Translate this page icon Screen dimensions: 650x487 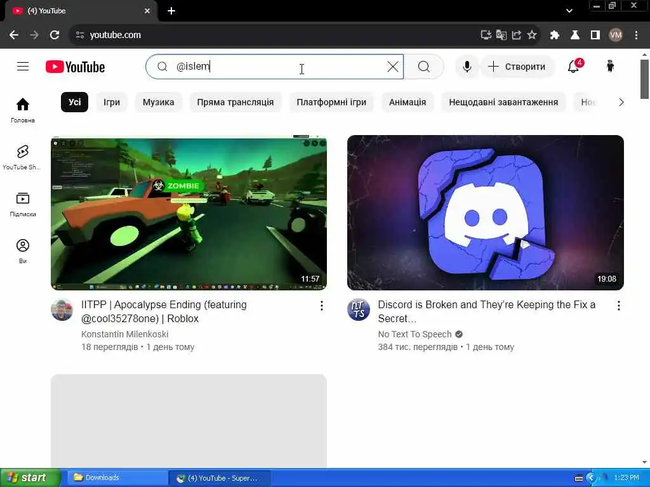pos(501,36)
